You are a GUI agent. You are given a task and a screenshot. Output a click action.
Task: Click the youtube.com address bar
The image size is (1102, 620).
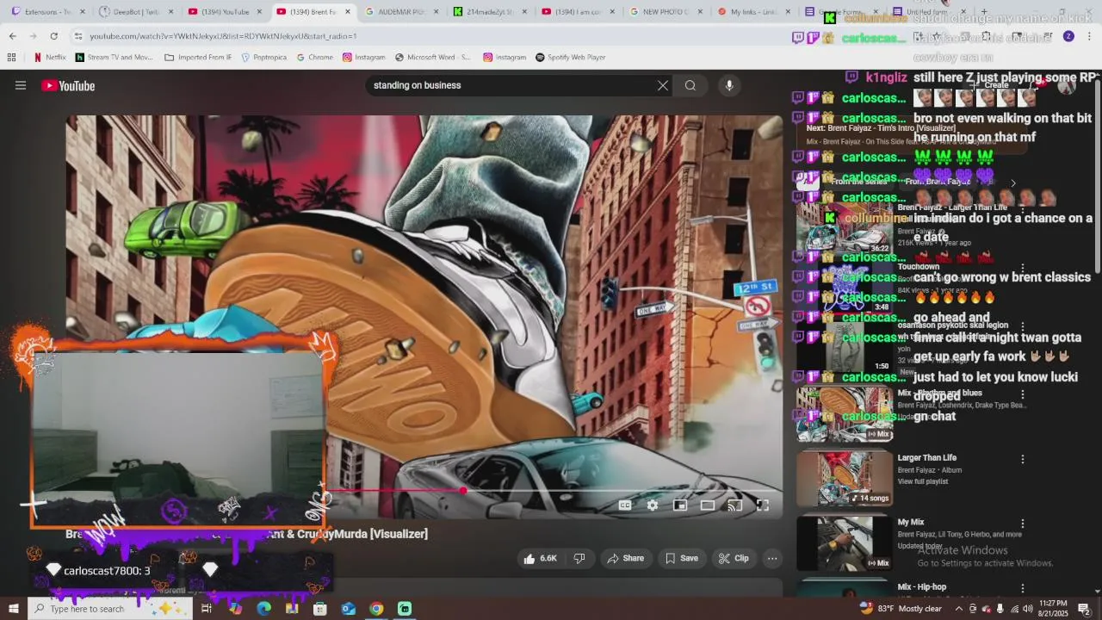430,36
